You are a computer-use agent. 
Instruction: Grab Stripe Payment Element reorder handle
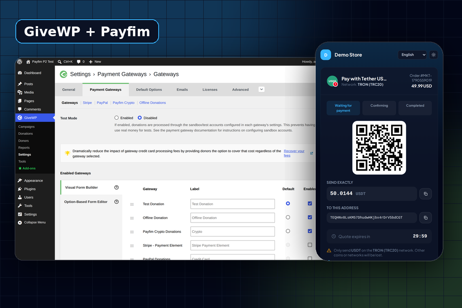132,246
